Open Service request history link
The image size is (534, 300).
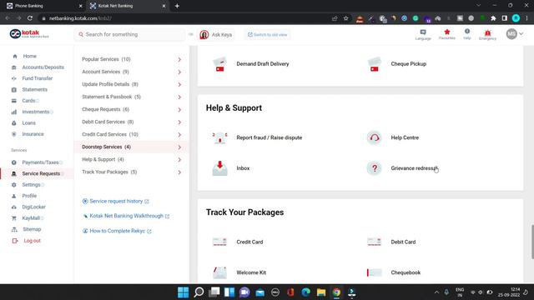pyautogui.click(x=116, y=202)
